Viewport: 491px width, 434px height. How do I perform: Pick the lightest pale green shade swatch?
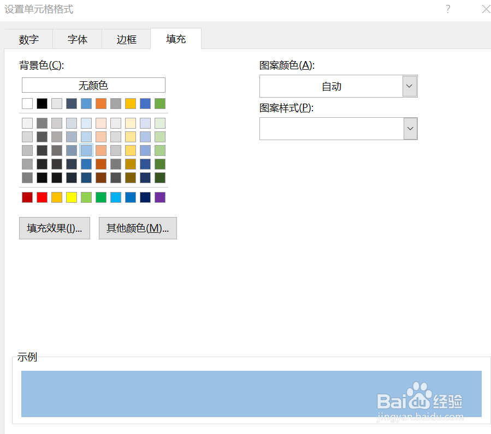(x=160, y=123)
